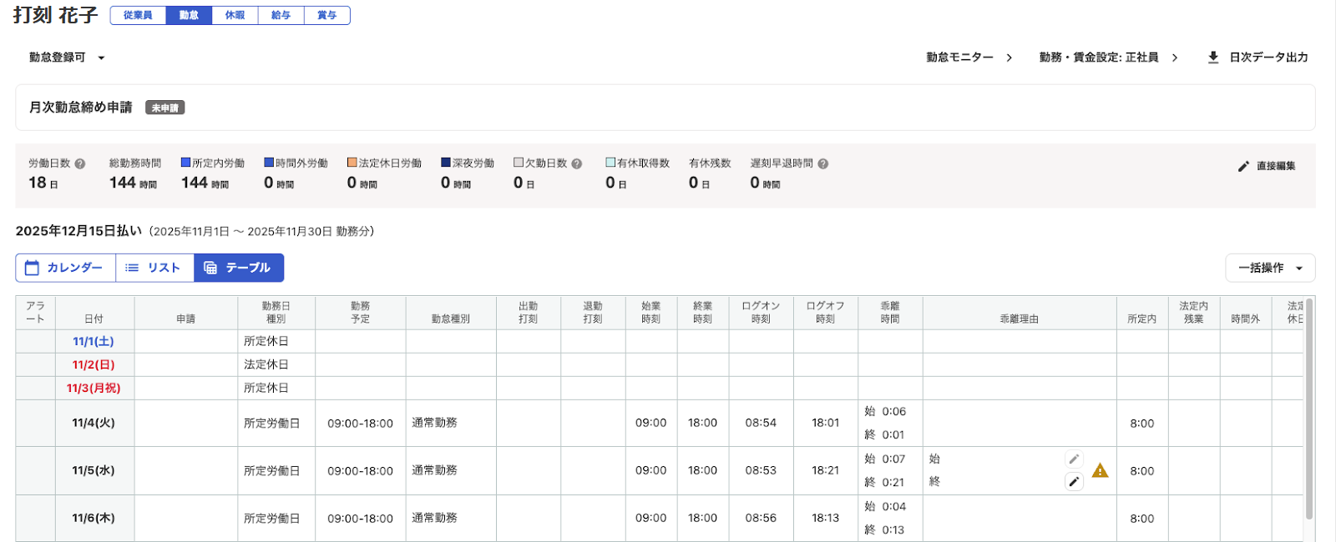Click the orange 法定休日労働 color swatch
The width and height of the screenshot is (1336, 542).
tap(352, 163)
